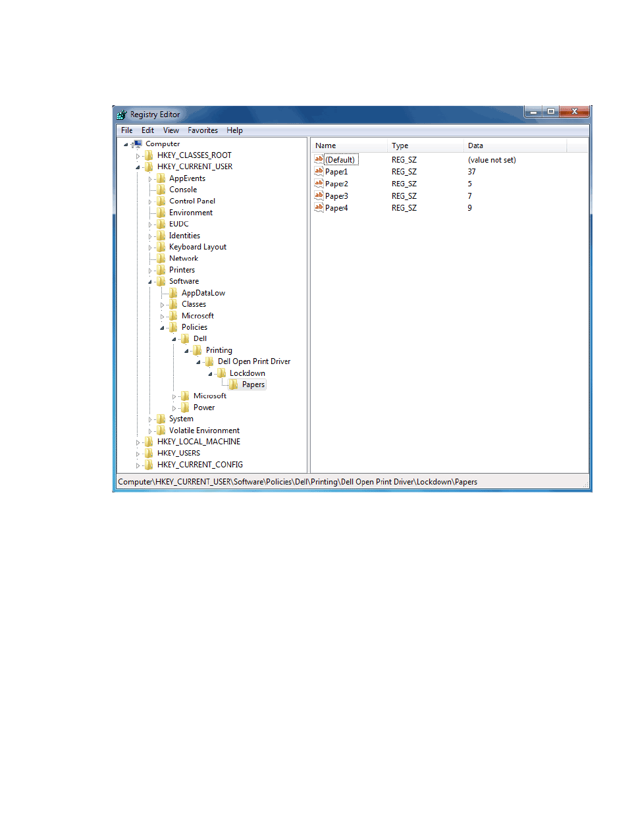The width and height of the screenshot is (628, 813).
Task: Maximize the Registry Editor window
Action: click(550, 112)
